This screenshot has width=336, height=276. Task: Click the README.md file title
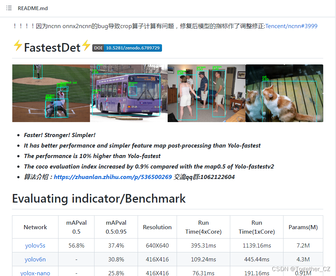coord(33,8)
